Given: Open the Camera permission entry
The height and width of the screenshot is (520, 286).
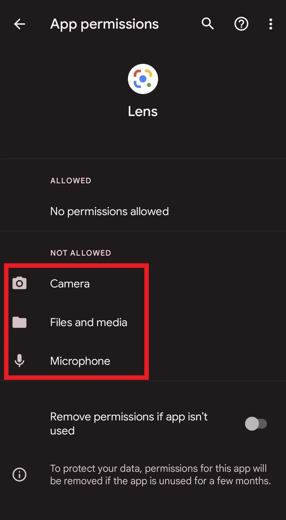Looking at the screenshot, I should click(x=70, y=284).
